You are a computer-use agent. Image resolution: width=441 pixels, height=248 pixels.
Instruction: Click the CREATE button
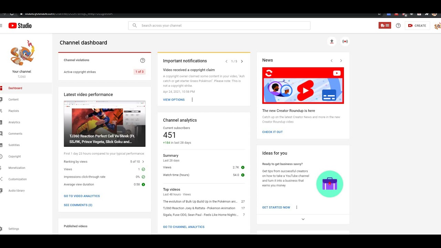point(417,25)
